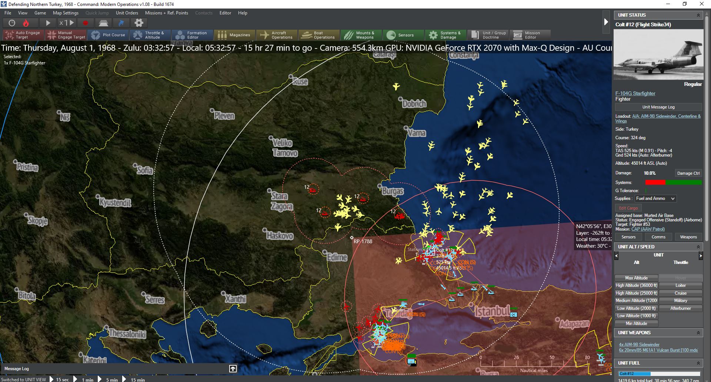Open Aircraft Operations
Screen dimensions: 711x382
(277, 35)
